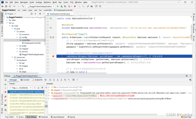Image resolution: width=196 pixels, height=119 pixels.
Task: Open Database tool window on right edge
Action: pos(194,28)
